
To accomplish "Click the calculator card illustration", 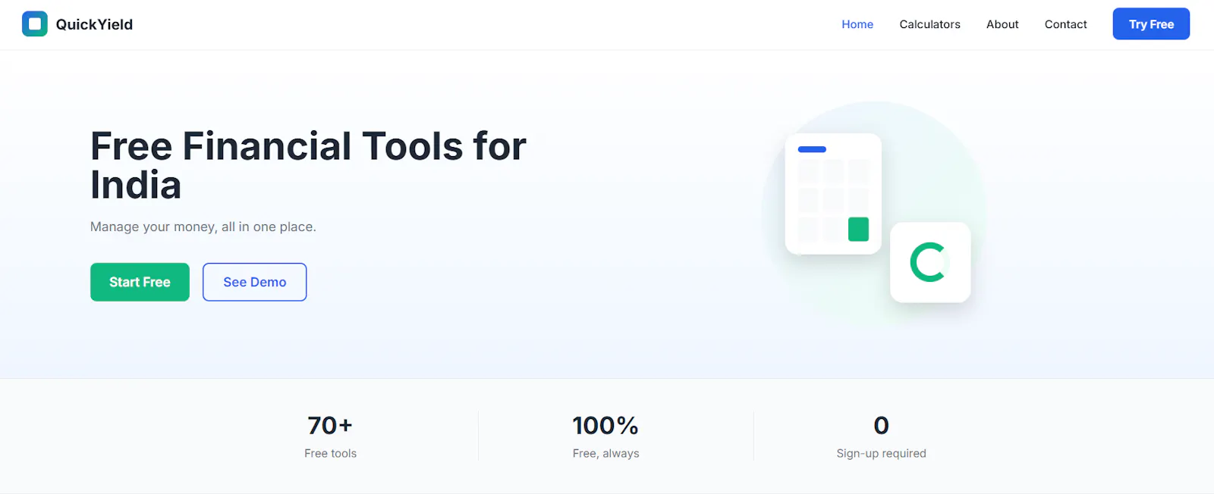I will pos(833,194).
